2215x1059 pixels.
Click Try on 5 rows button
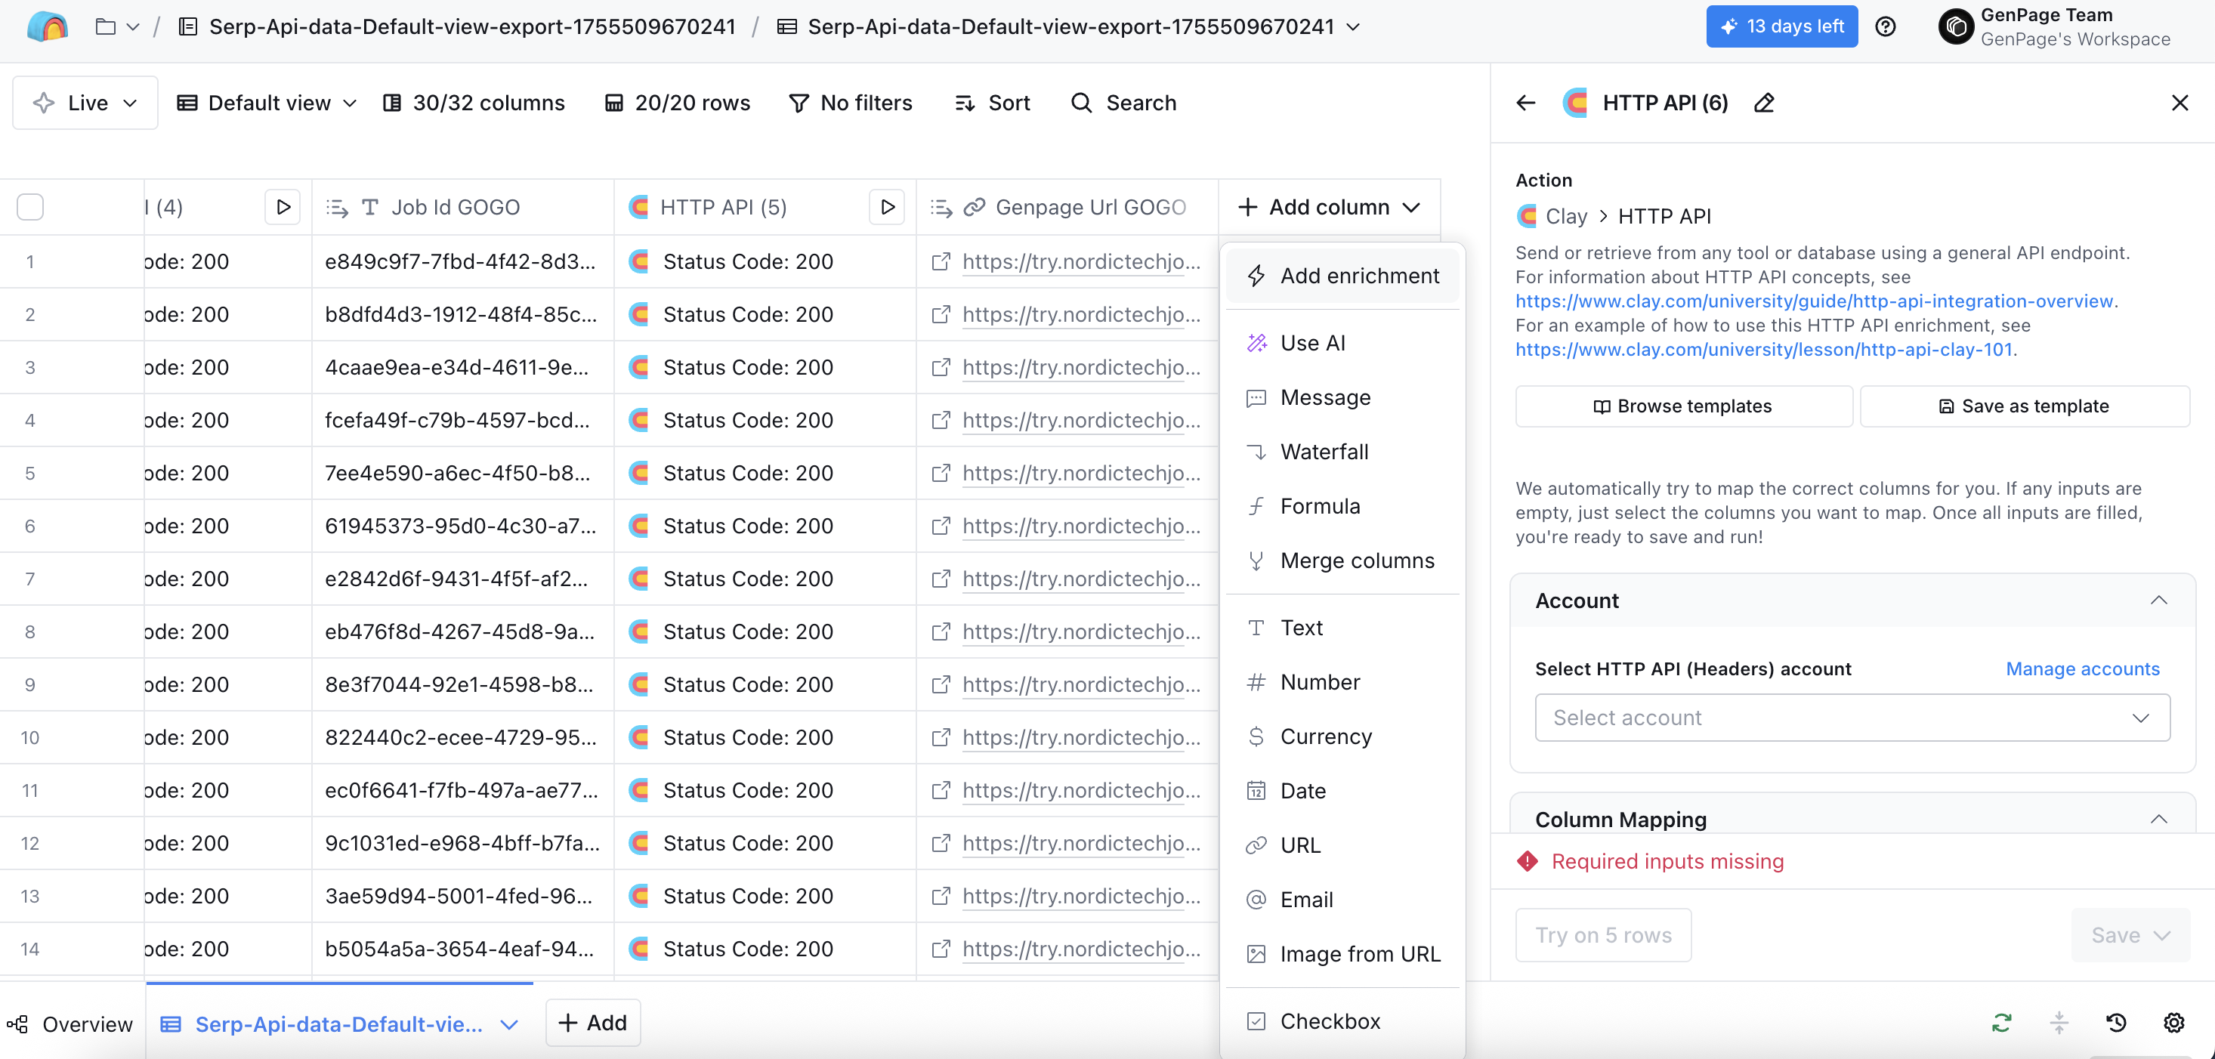(x=1603, y=935)
